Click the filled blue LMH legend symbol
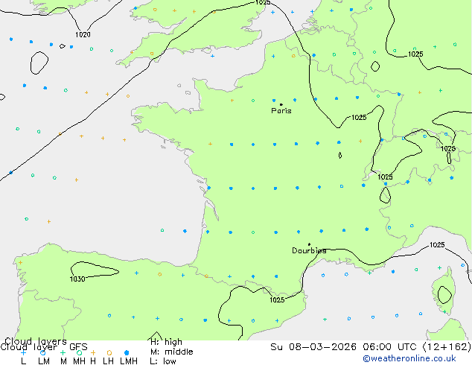 (127, 352)
